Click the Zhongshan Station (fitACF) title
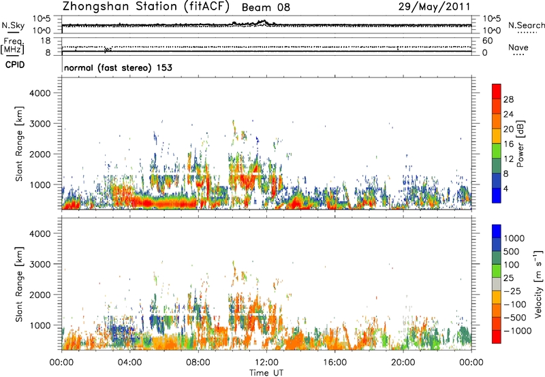 pyautogui.click(x=146, y=7)
